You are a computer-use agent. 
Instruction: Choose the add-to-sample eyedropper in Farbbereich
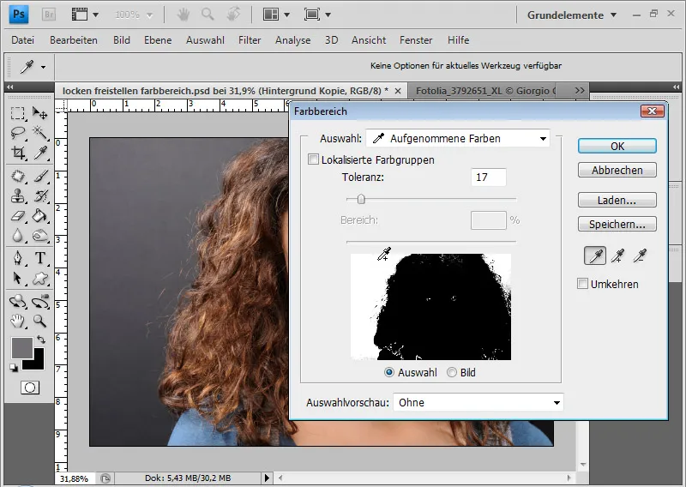tap(617, 256)
